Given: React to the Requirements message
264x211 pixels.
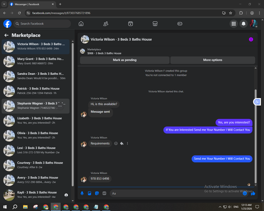Looking at the screenshot, I should [x=116, y=143].
